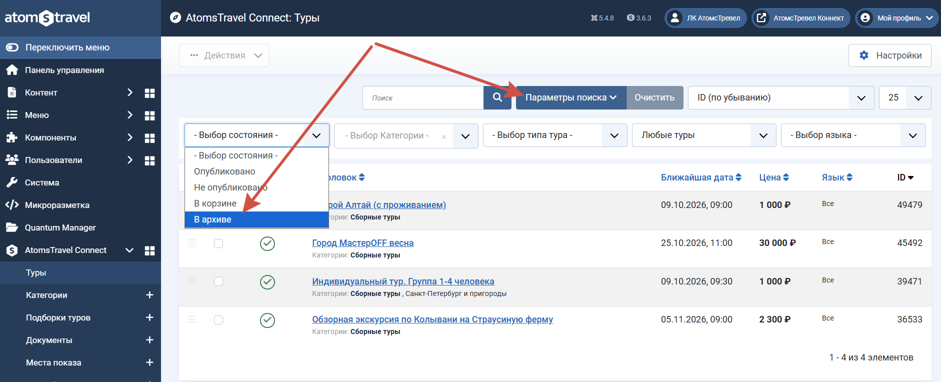Image resolution: width=941 pixels, height=382 pixels.
Task: Add new Документы item with plus
Action: (x=149, y=340)
